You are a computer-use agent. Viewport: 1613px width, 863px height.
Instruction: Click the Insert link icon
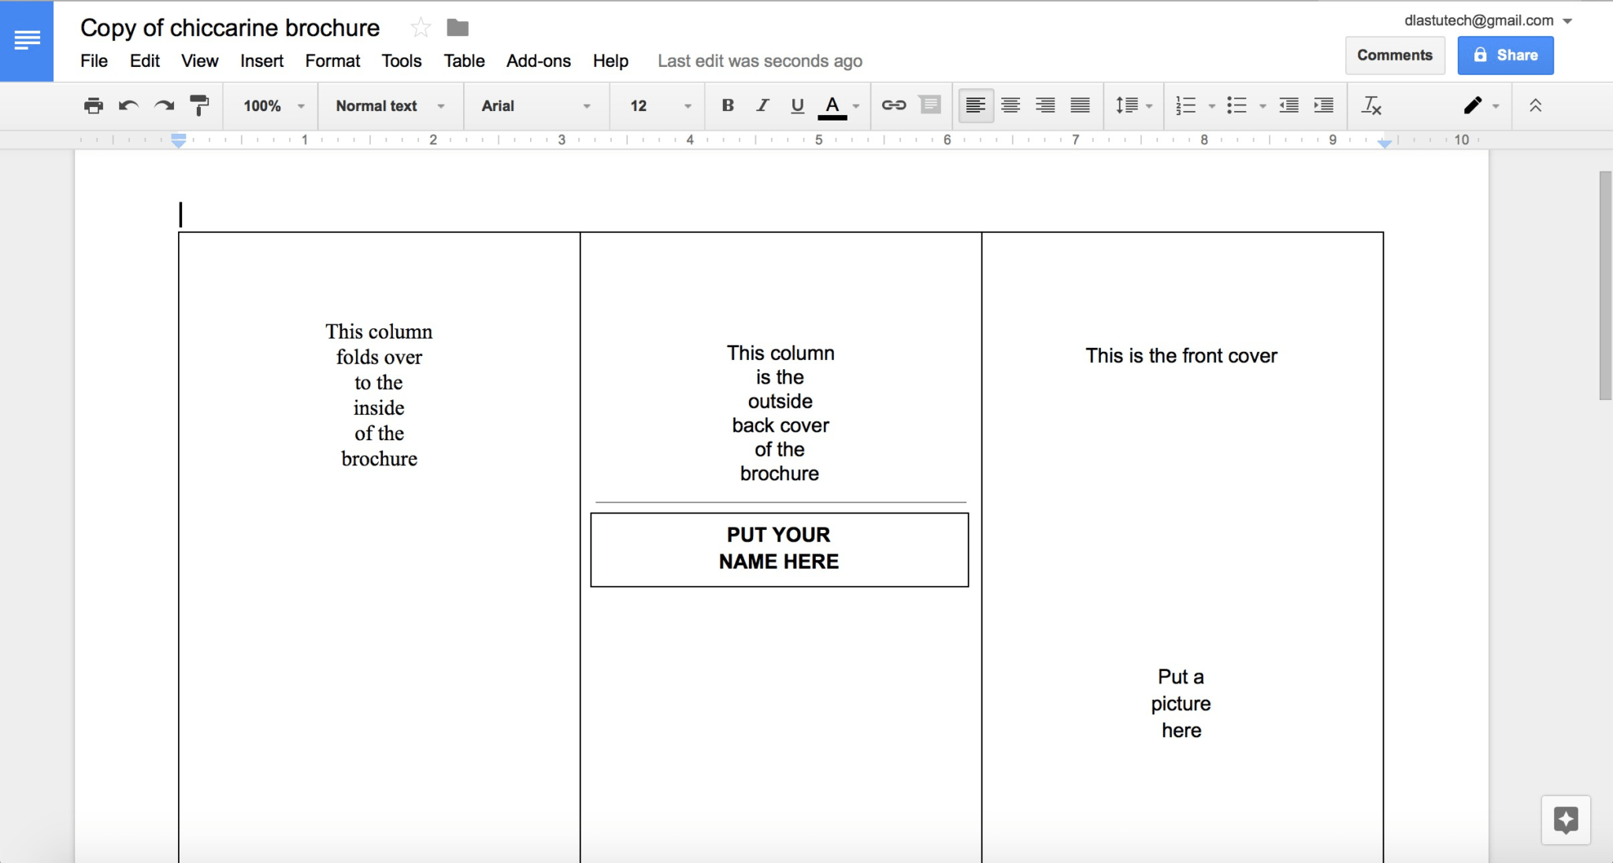[x=893, y=105]
